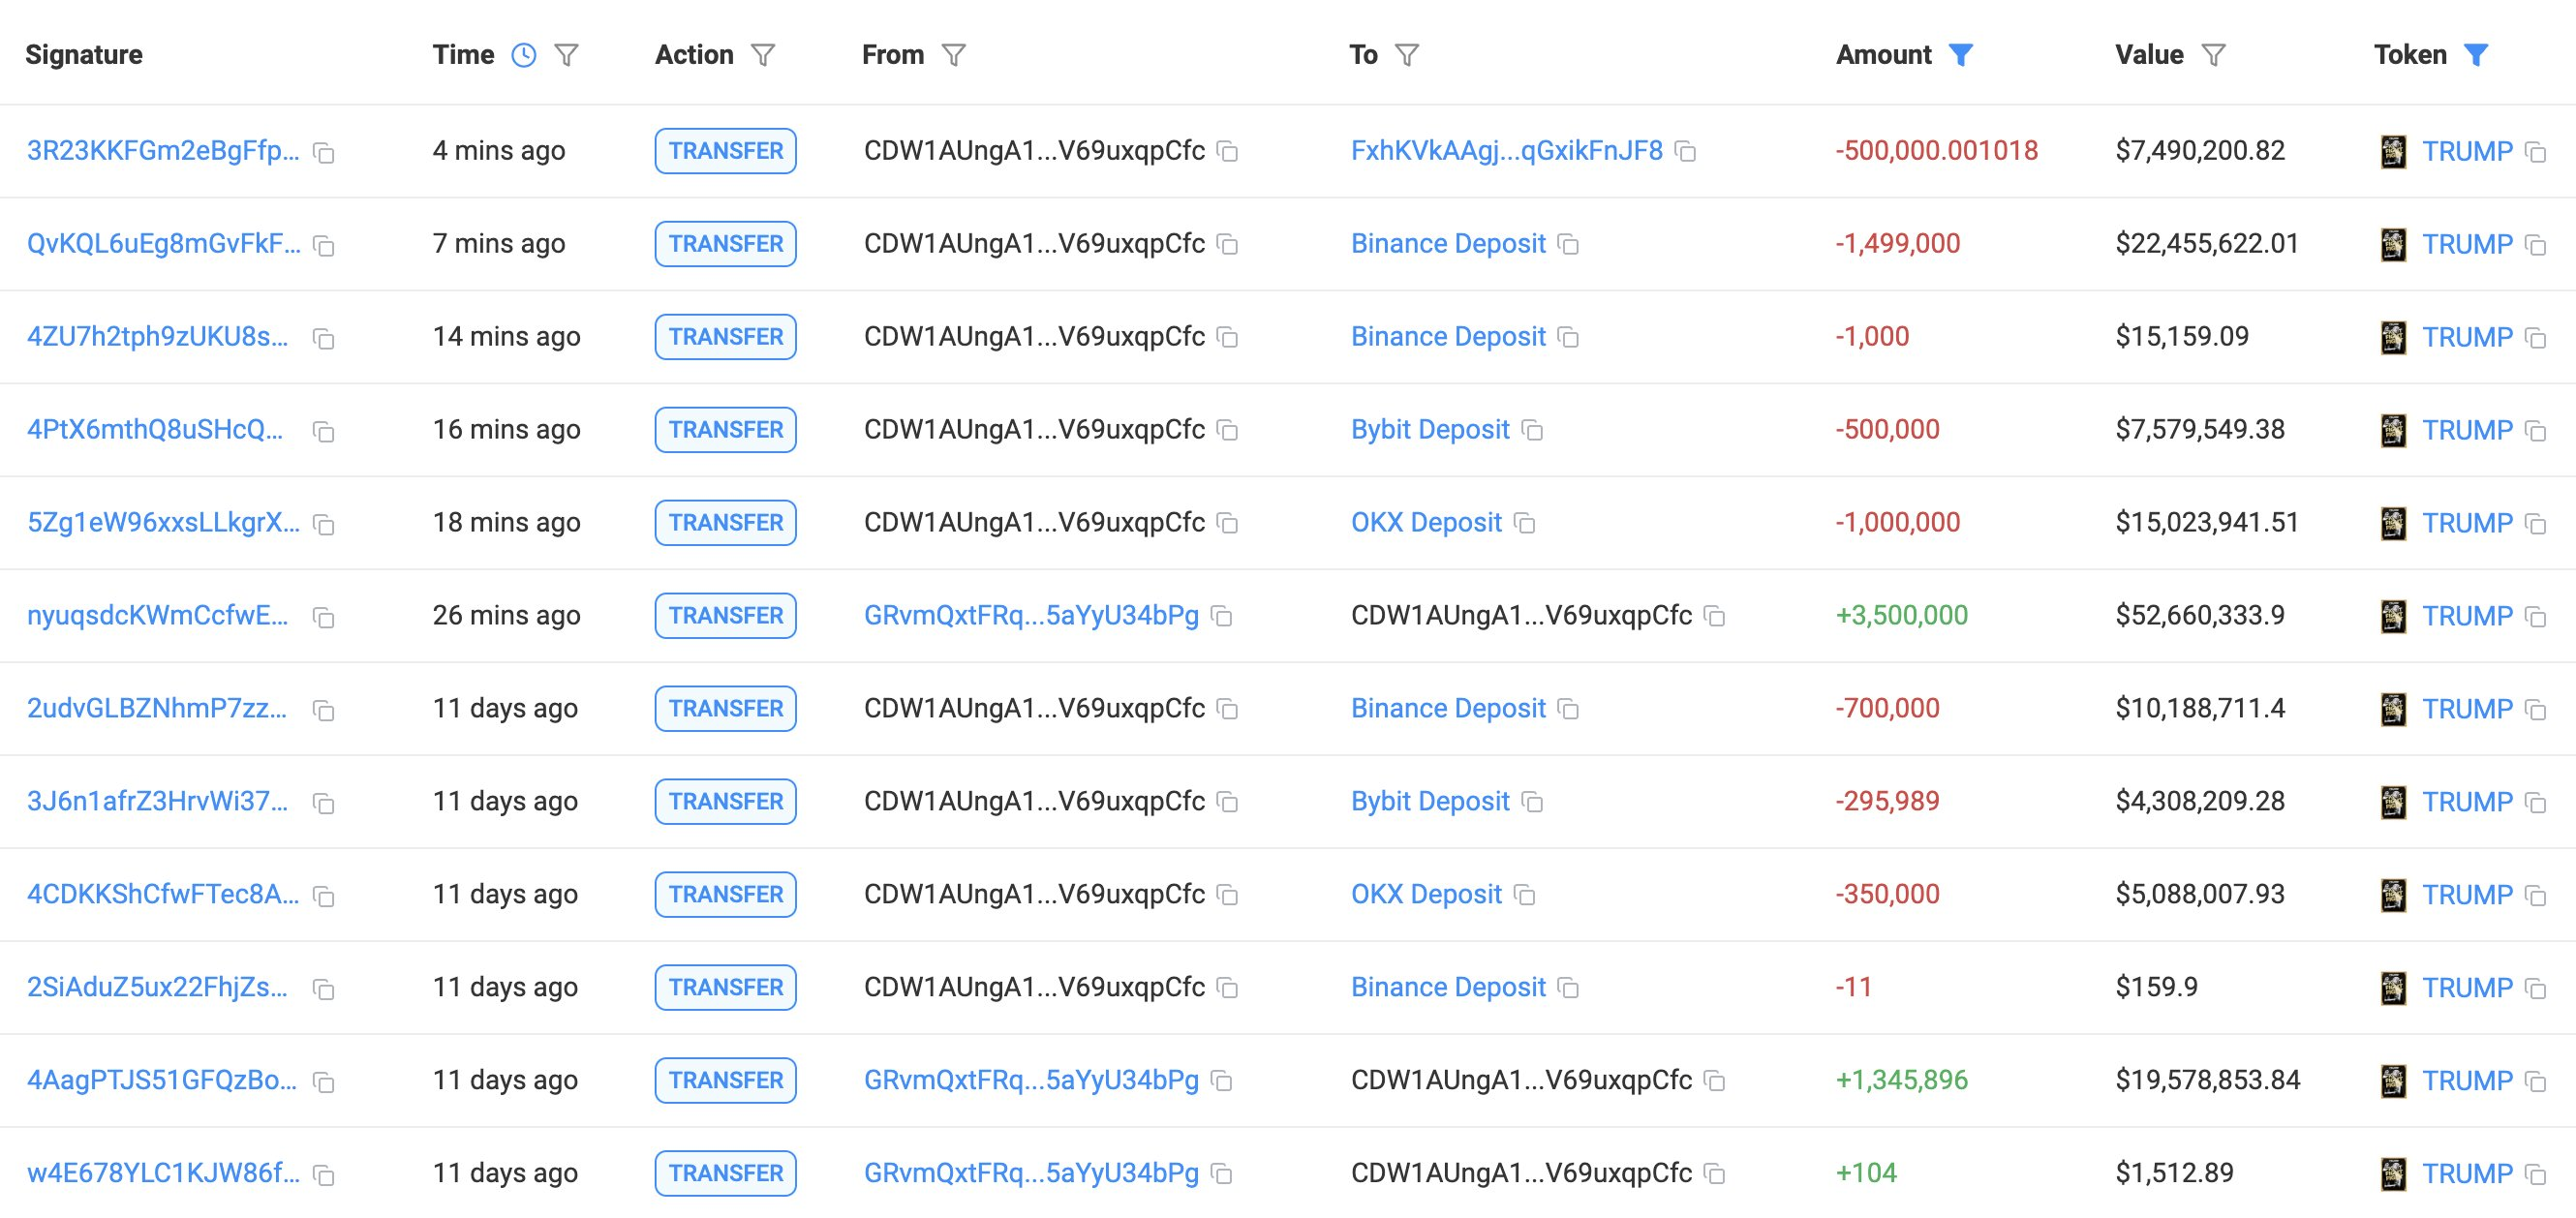The image size is (2576, 1218).
Task: Open the filter on the Time column
Action: [567, 55]
